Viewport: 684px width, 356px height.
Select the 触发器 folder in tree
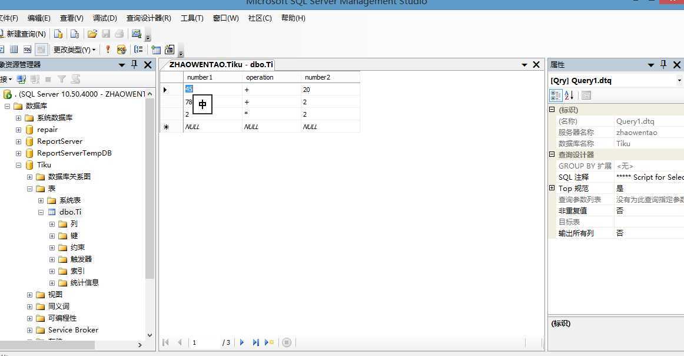point(81,259)
